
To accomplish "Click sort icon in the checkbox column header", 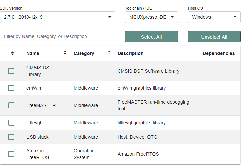I will pos(12,53).
